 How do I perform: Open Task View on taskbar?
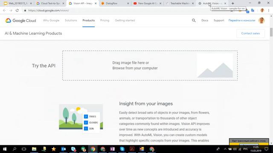[x=24, y=149]
